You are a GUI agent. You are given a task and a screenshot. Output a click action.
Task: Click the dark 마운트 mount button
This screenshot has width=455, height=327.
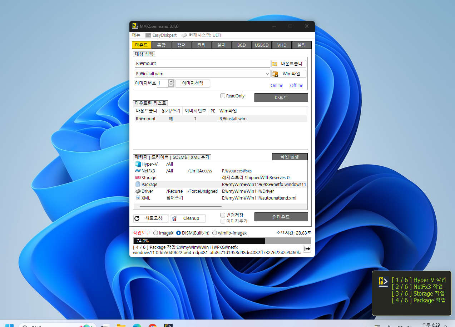281,97
